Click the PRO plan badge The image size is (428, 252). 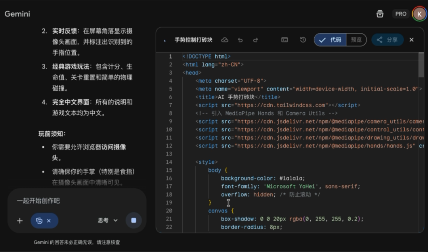click(401, 14)
